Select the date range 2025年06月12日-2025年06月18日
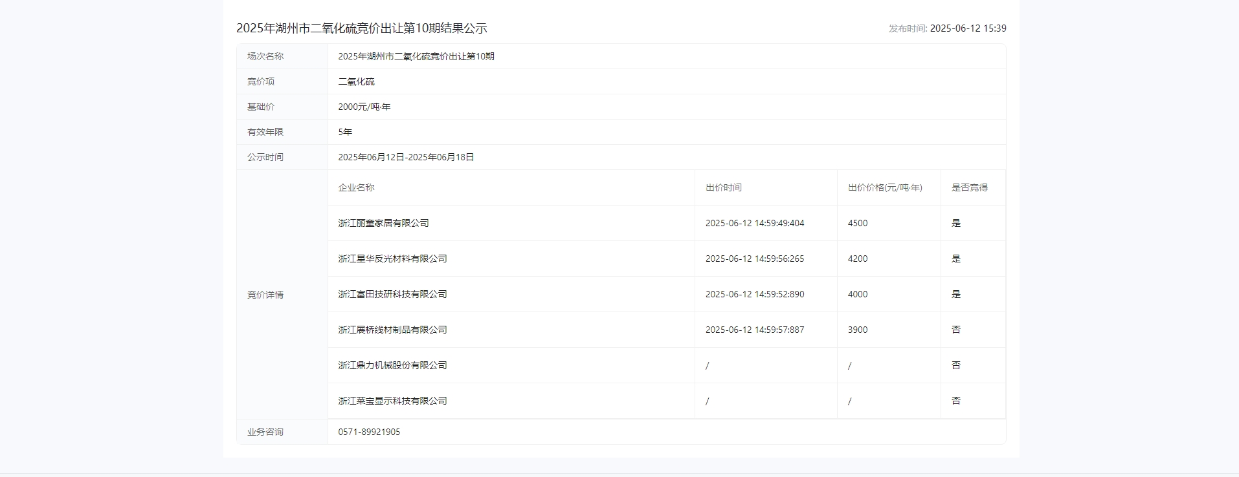This screenshot has width=1239, height=477. click(406, 157)
